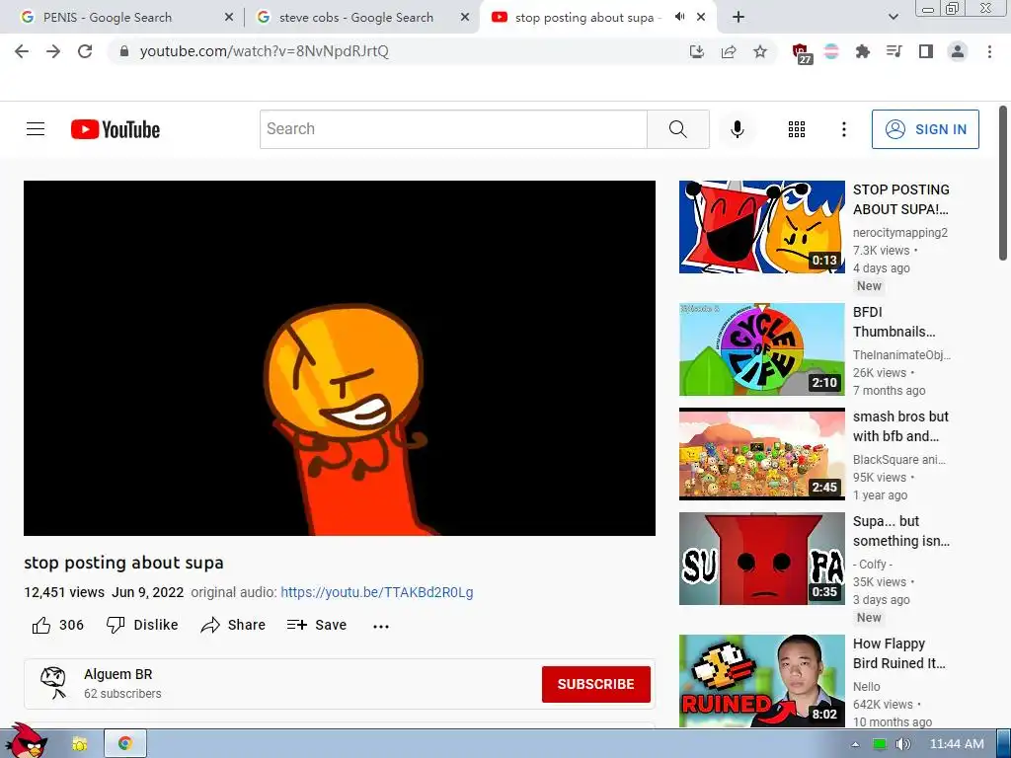This screenshot has width=1011, height=758.
Task: Click the BlackSquare ani... channel name
Action: [898, 460]
